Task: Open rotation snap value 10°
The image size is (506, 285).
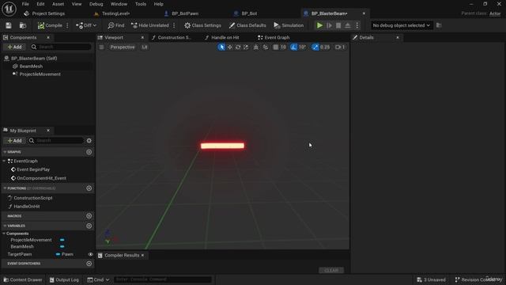Action: (x=302, y=47)
